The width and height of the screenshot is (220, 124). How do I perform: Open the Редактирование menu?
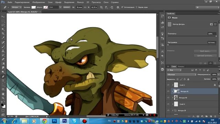click(x=22, y=2)
